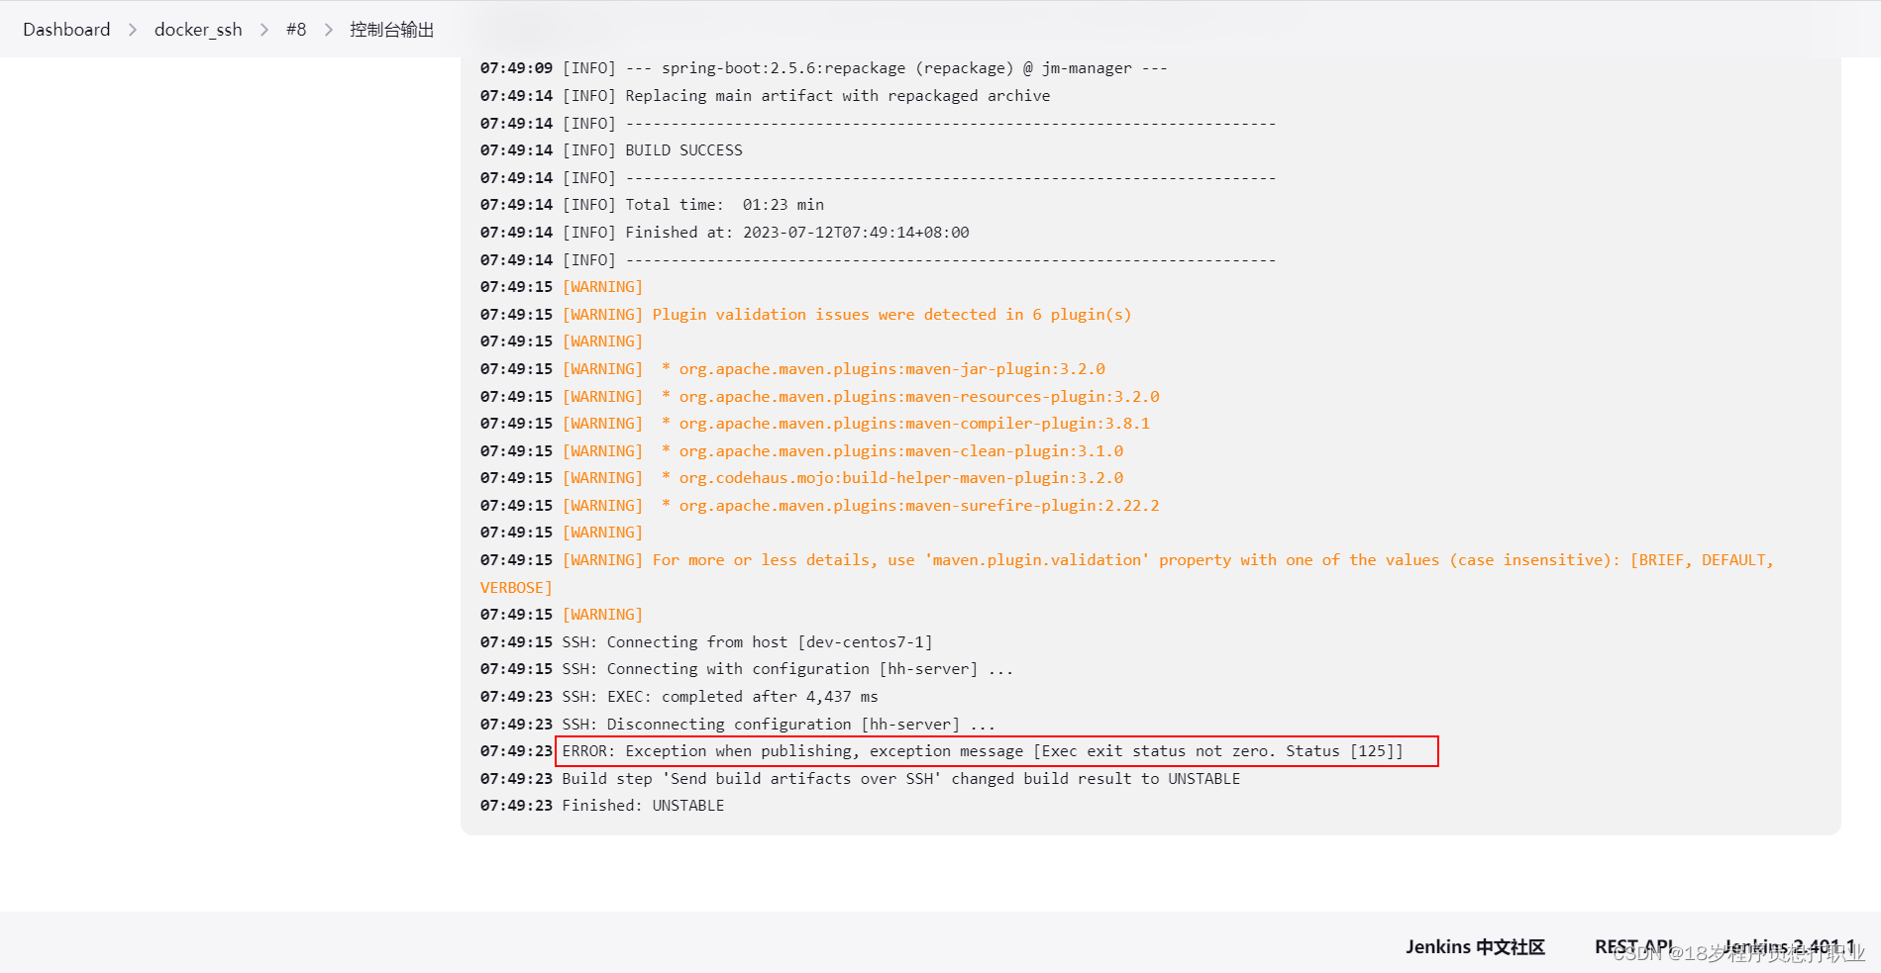This screenshot has height=973, width=1881.
Task: Click the 'maven.plugin.validation' property warning line
Action: coord(1127,560)
